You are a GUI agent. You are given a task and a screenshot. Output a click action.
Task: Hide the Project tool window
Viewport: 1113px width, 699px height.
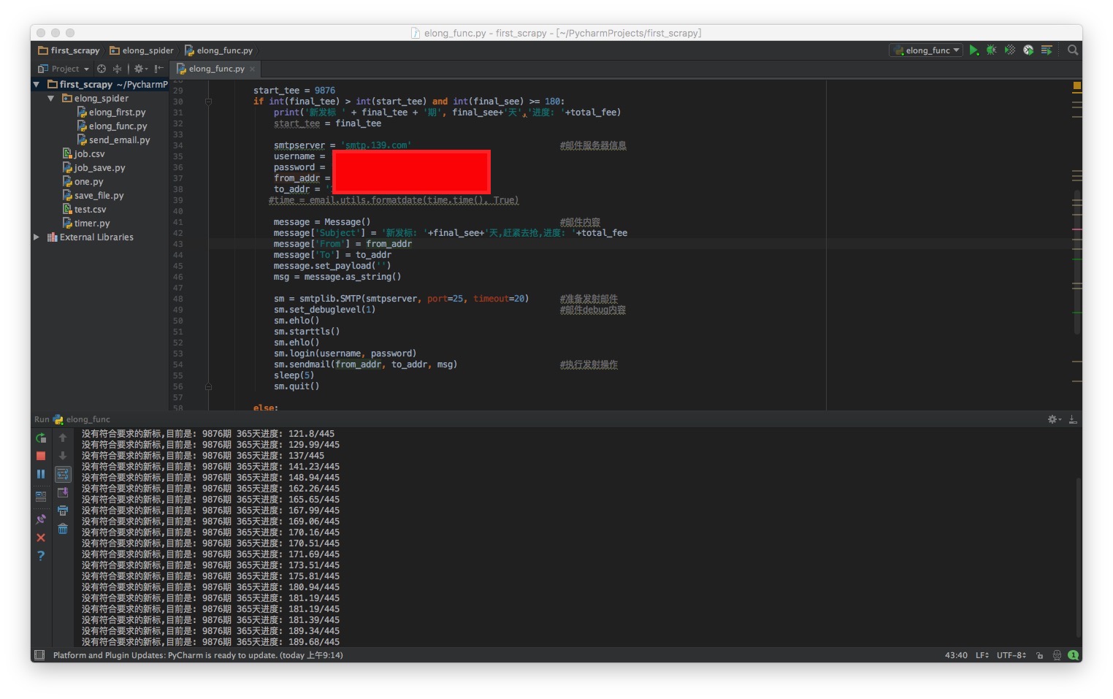point(158,69)
